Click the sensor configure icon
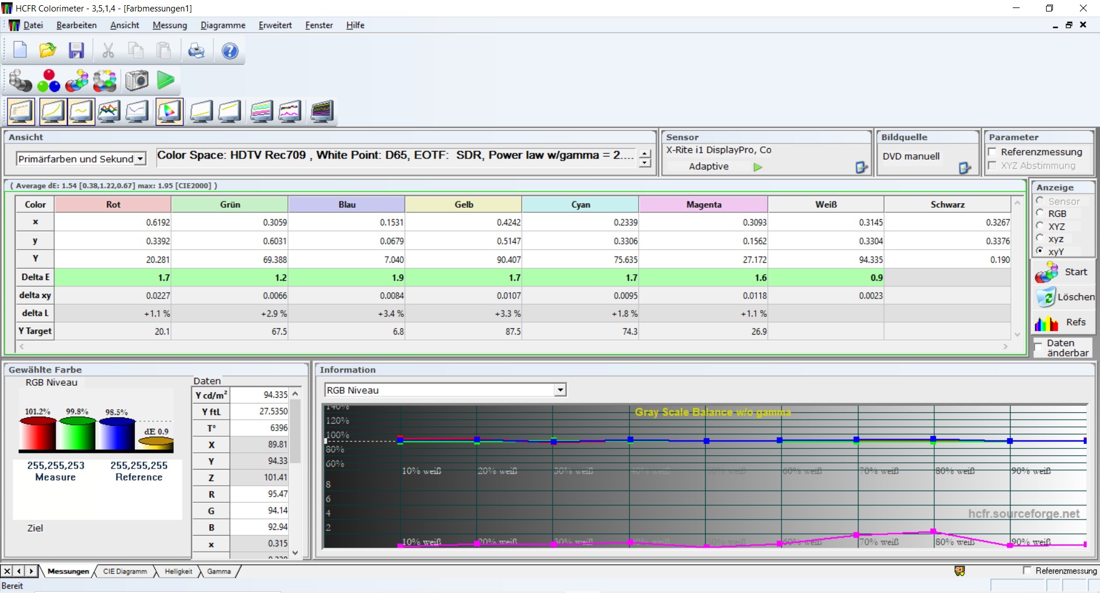 (x=861, y=167)
